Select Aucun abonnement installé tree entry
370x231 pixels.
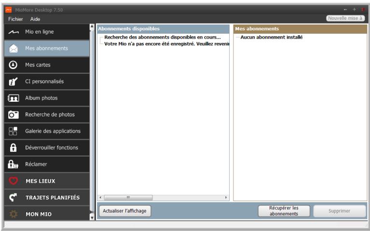point(272,38)
